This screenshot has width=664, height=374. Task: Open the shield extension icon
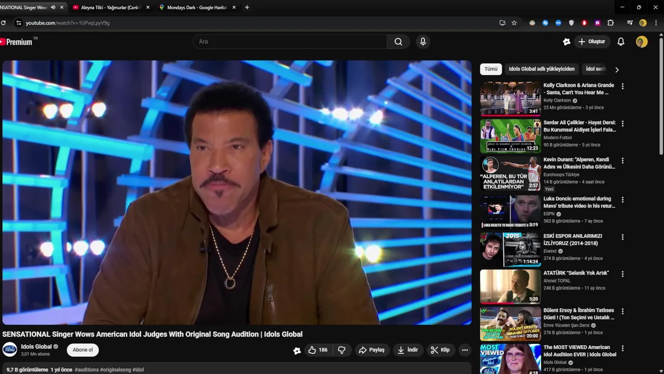click(571, 23)
